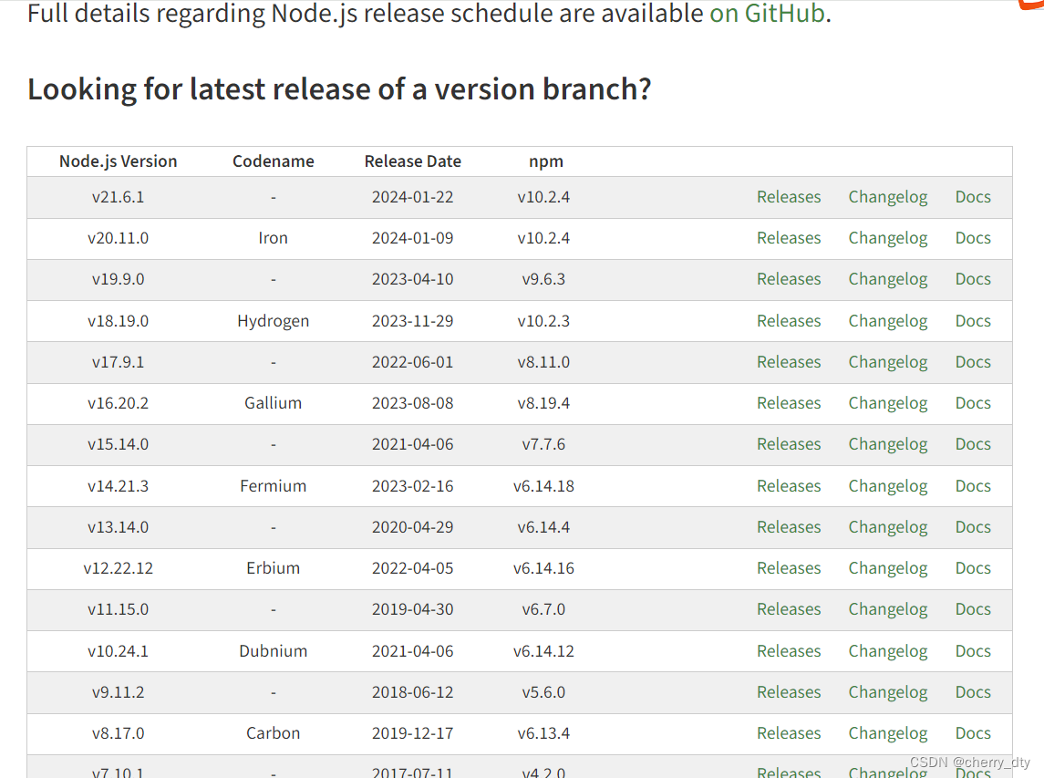Open Releases for v16.20.2 Gallium
Viewport: 1044px width, 778px height.
click(x=789, y=404)
